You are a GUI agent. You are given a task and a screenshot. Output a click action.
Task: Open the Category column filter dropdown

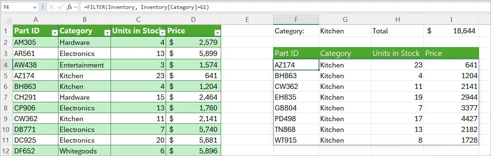point(107,33)
